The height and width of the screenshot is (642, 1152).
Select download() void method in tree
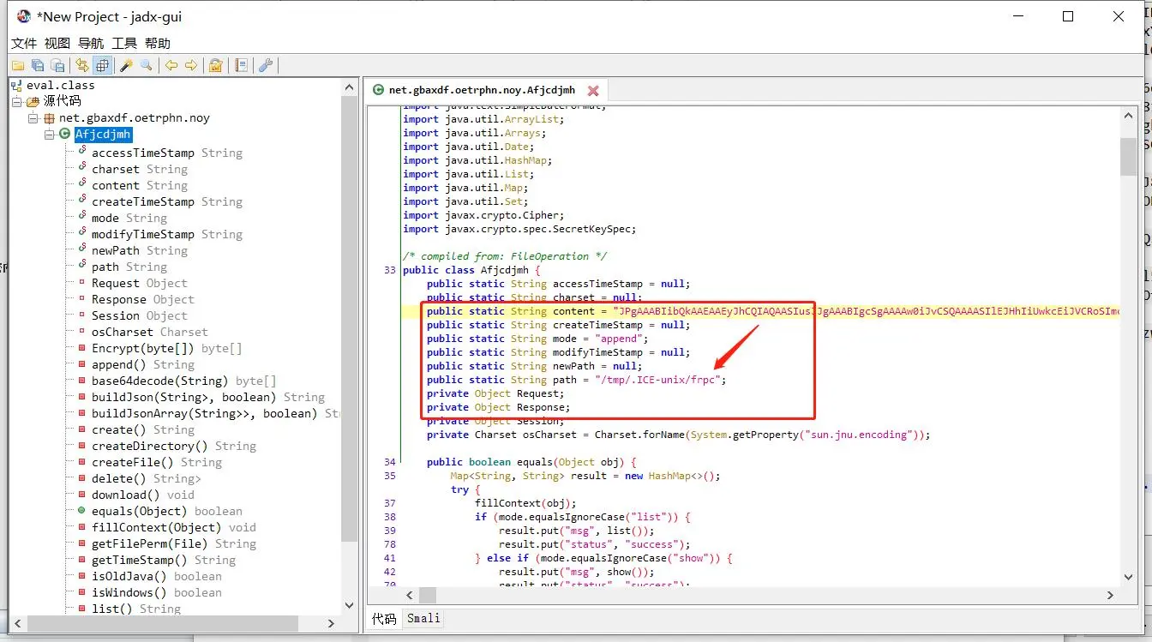coord(143,495)
